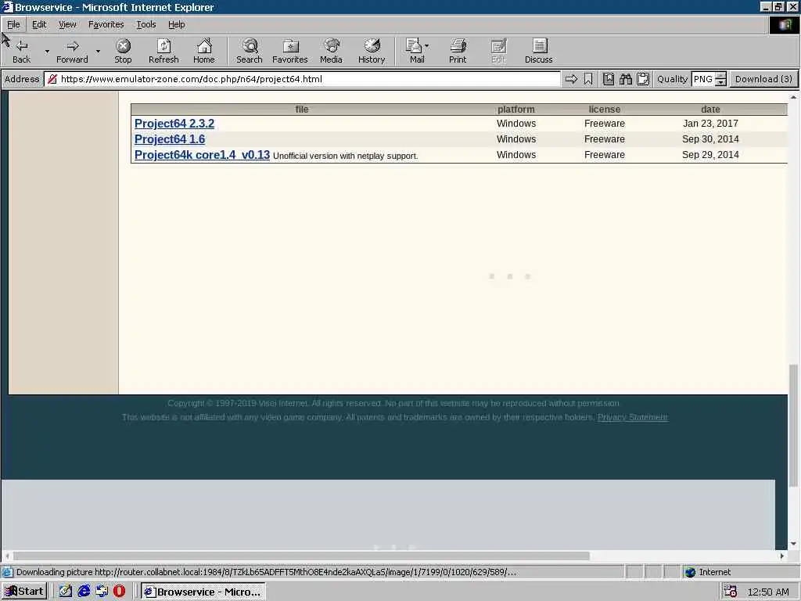Open the Back history dropdown arrow
This screenshot has height=601, width=801.
pos(47,51)
